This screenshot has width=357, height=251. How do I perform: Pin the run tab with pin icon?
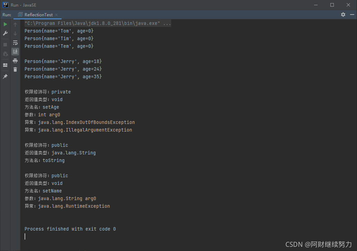pyautogui.click(x=5, y=76)
